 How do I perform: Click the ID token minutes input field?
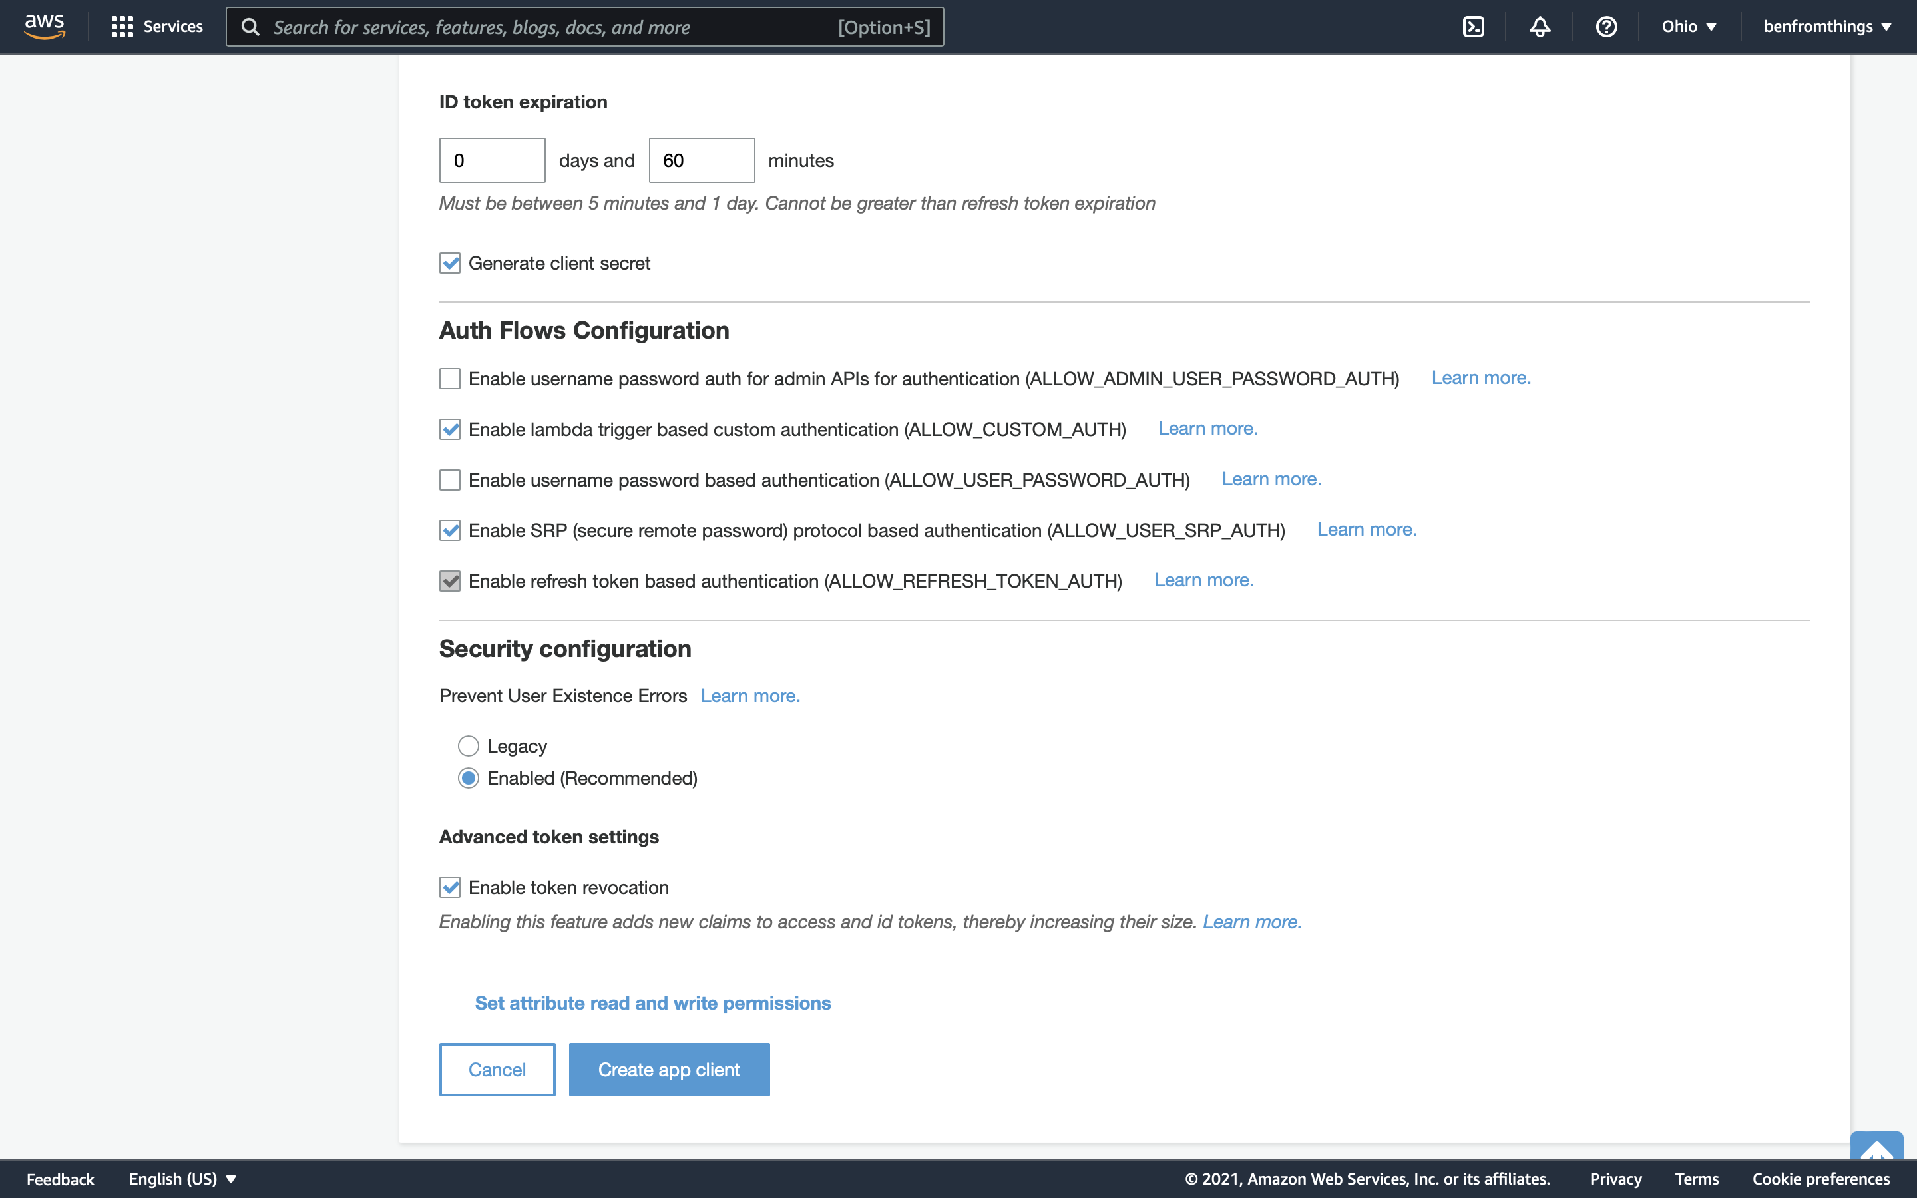click(x=701, y=161)
